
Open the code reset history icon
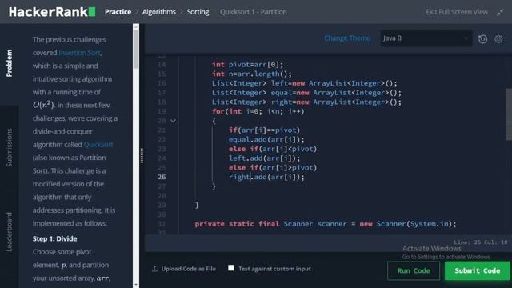click(482, 39)
